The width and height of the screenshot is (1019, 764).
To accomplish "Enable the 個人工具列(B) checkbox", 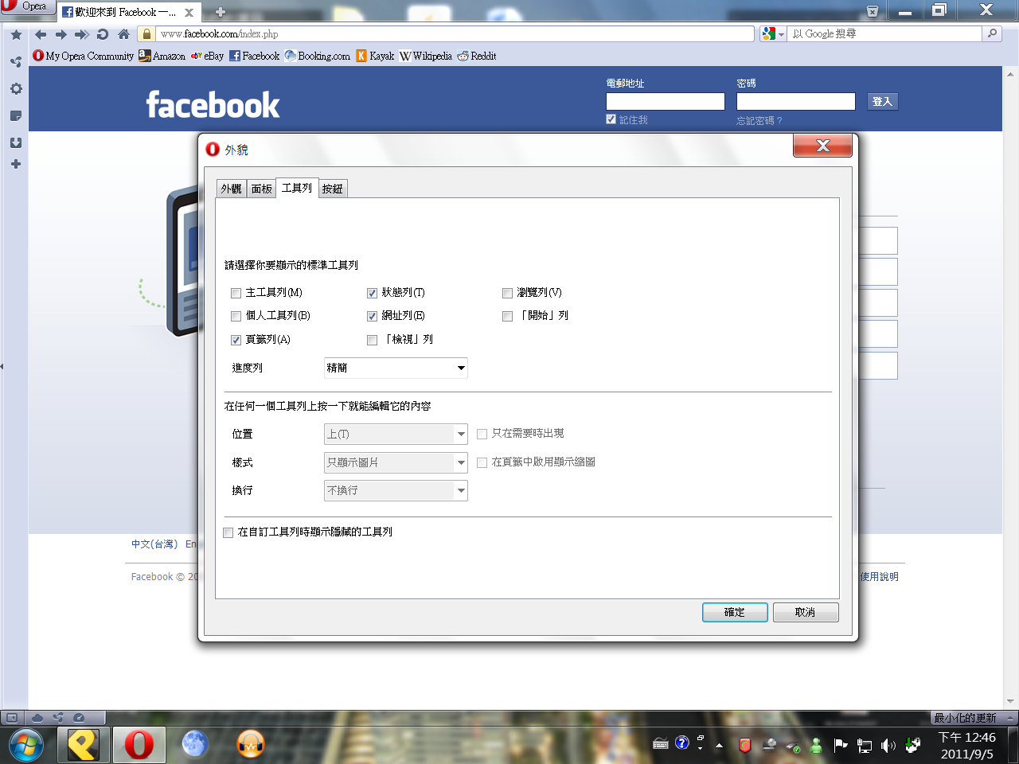I will [x=236, y=316].
